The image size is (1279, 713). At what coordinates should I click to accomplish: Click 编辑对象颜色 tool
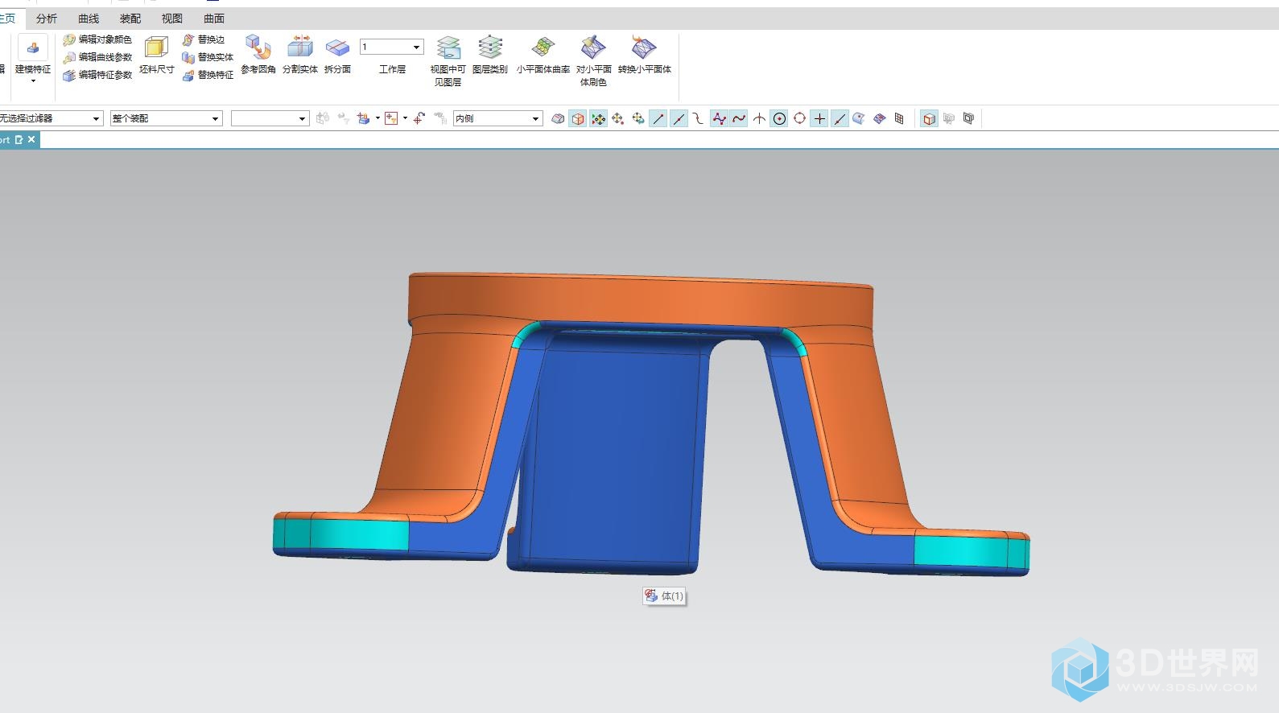tap(98, 39)
